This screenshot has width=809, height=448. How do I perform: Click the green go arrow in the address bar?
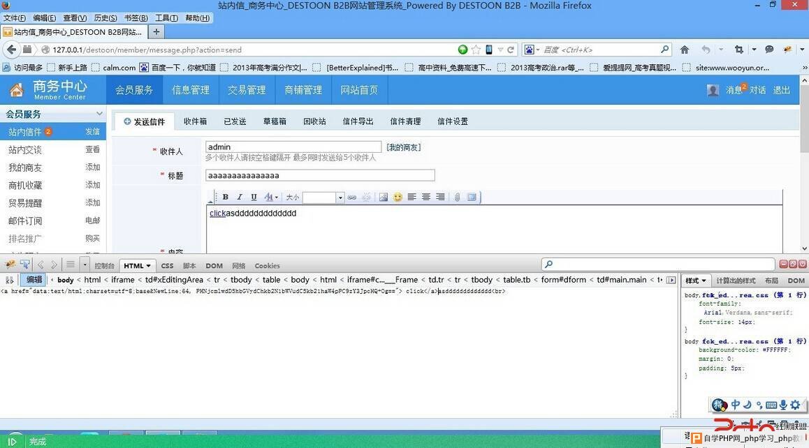point(462,50)
